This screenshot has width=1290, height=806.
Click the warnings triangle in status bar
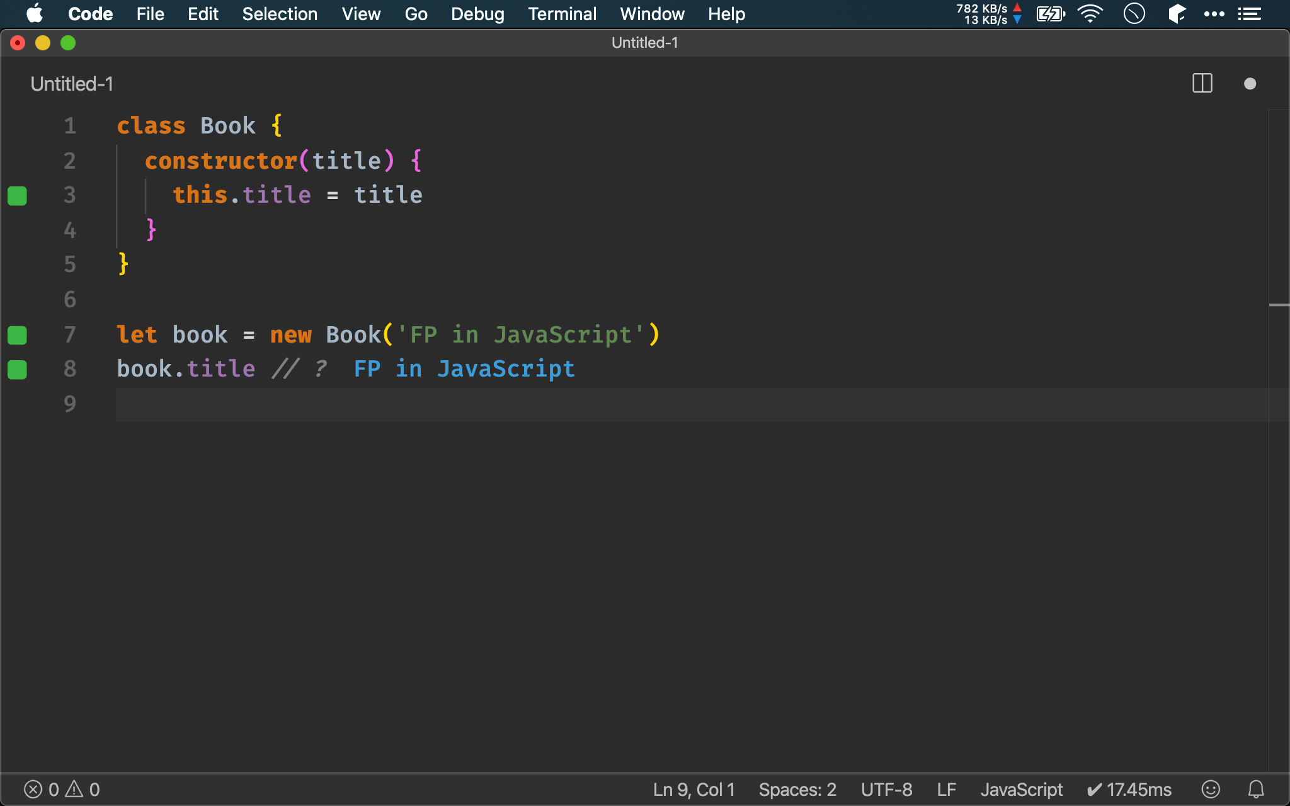click(x=74, y=789)
